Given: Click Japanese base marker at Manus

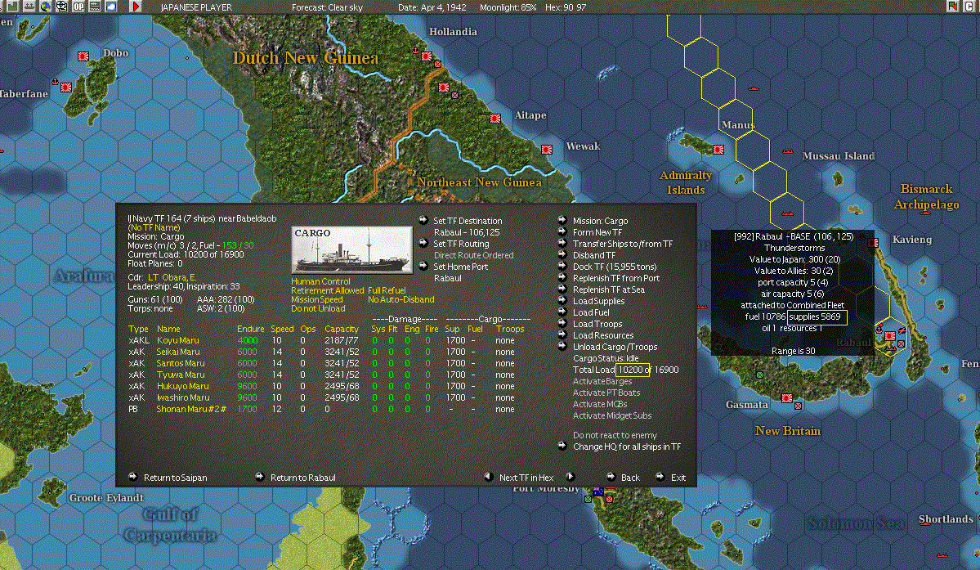Looking at the screenshot, I should coord(718,150).
